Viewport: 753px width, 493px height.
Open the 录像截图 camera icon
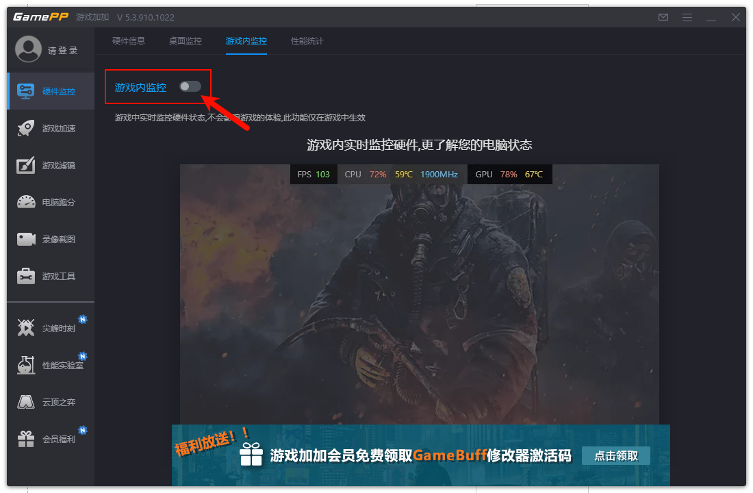click(26, 239)
